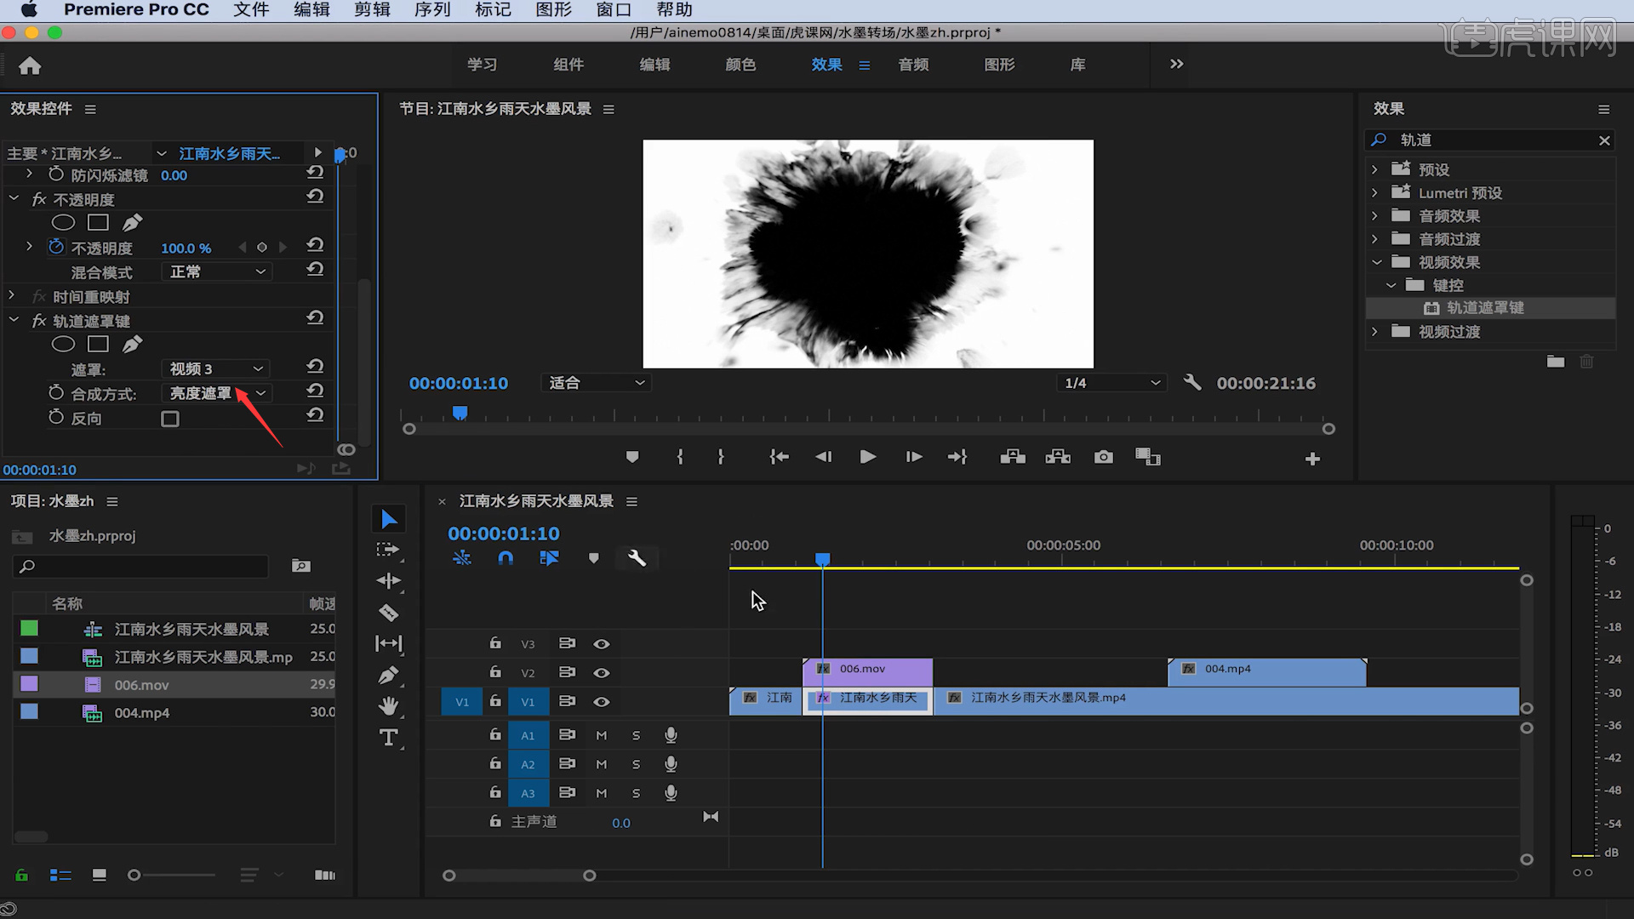Toggle 不透明度 animation stopwatch
Screen dimensions: 1634x919
click(56, 247)
